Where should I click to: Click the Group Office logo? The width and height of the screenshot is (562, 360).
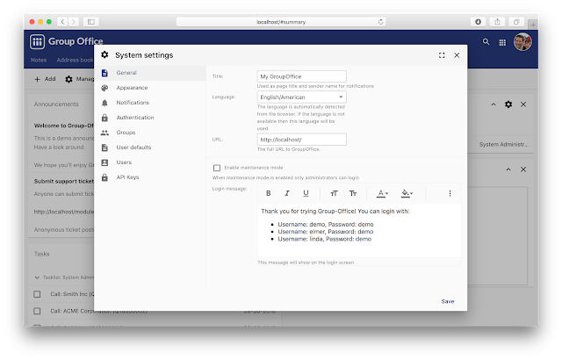tap(67, 41)
